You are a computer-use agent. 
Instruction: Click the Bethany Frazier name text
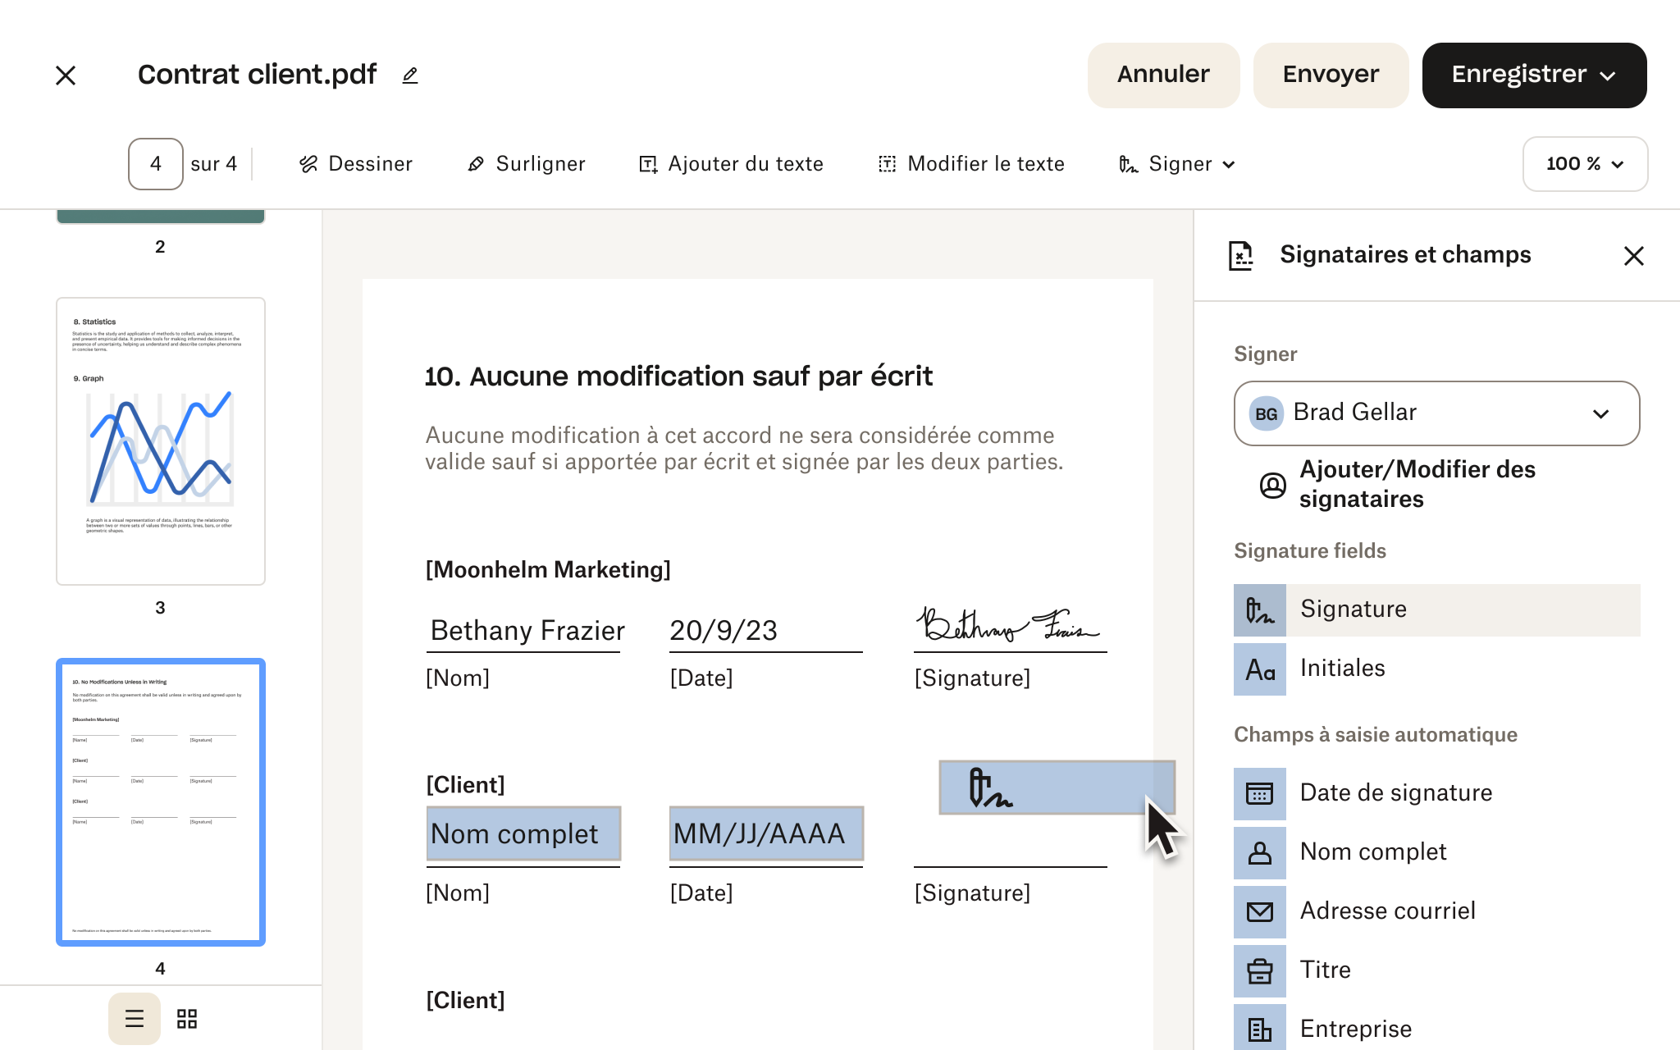point(527,630)
